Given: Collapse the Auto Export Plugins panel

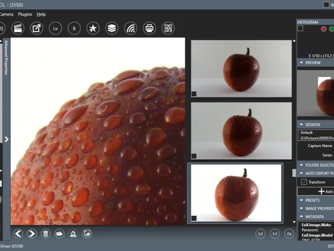Looking at the screenshot, I should tap(301, 173).
